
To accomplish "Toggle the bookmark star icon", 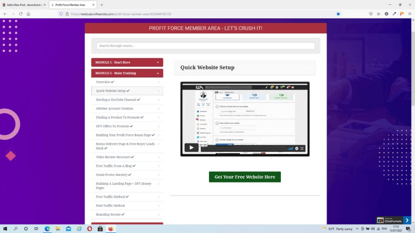I will click(x=338, y=14).
